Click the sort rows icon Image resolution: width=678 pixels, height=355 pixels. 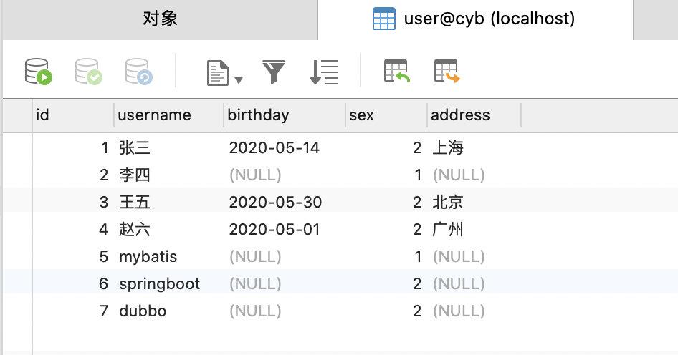(324, 72)
